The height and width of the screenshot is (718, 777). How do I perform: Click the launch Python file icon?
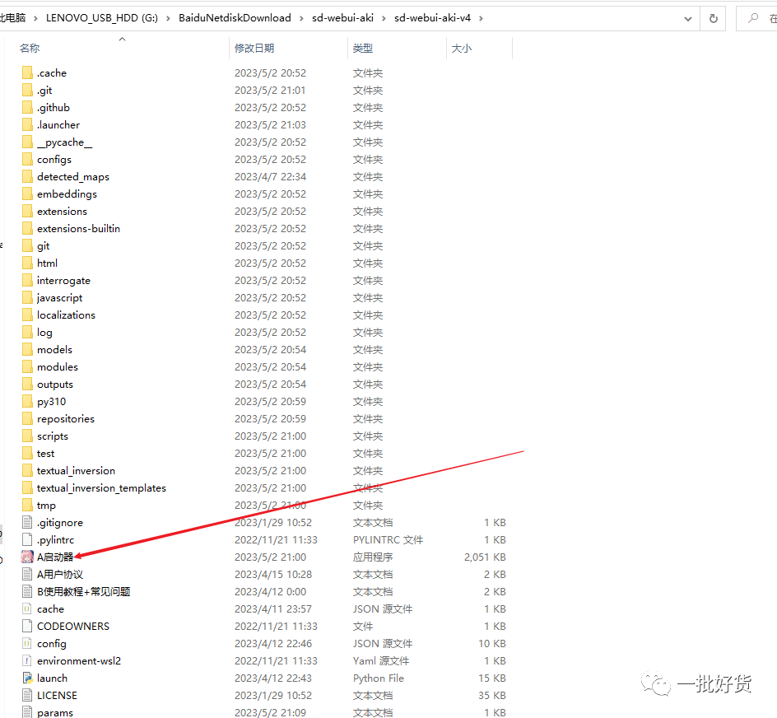click(x=27, y=677)
